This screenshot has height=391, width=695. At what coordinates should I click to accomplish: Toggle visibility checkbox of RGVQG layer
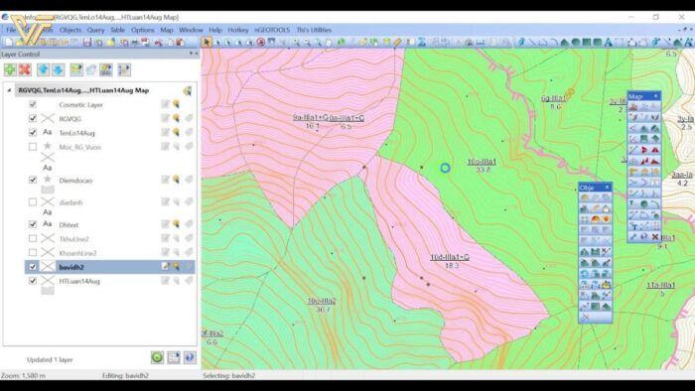point(33,118)
